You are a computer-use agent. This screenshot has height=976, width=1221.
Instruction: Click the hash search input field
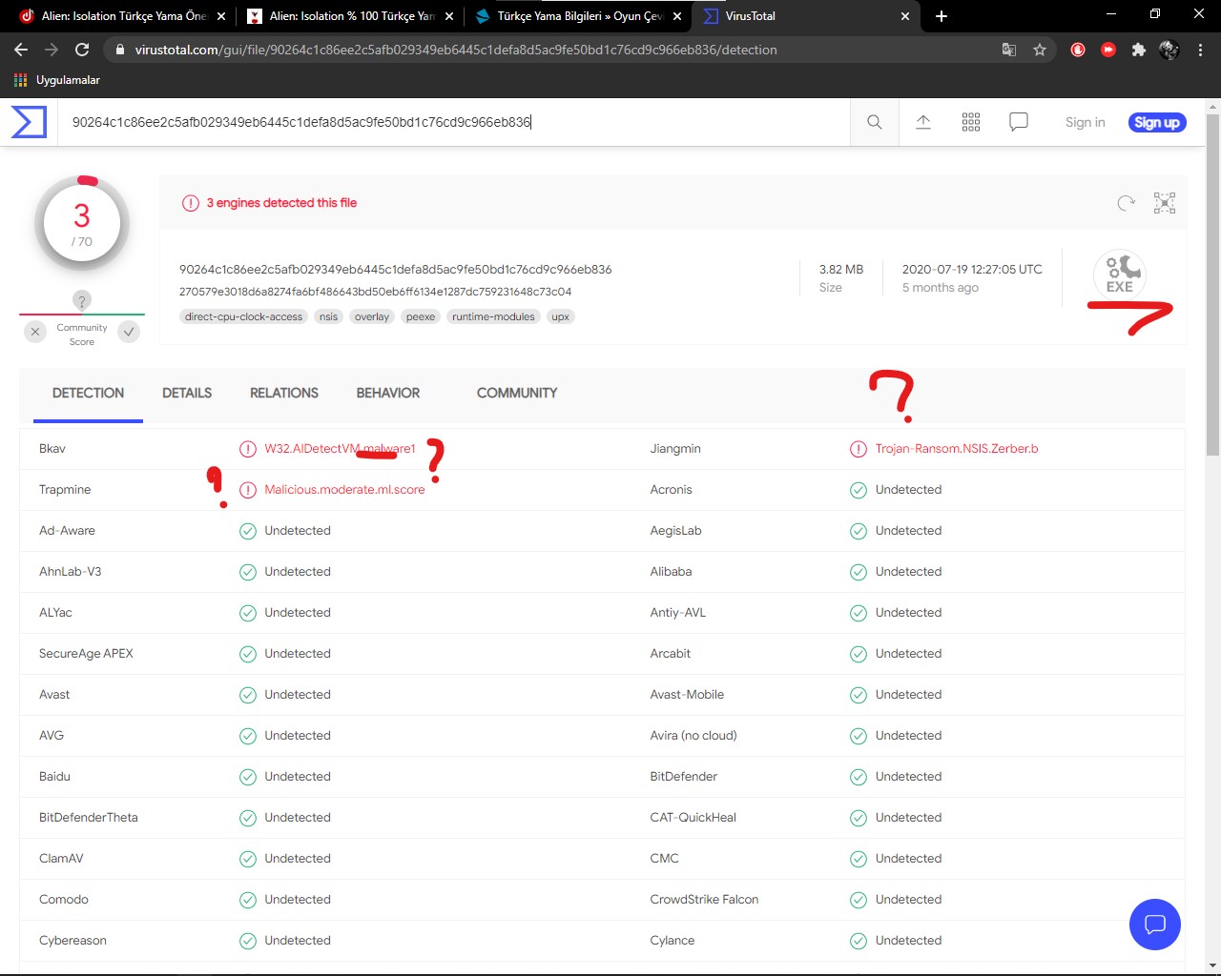pos(454,122)
